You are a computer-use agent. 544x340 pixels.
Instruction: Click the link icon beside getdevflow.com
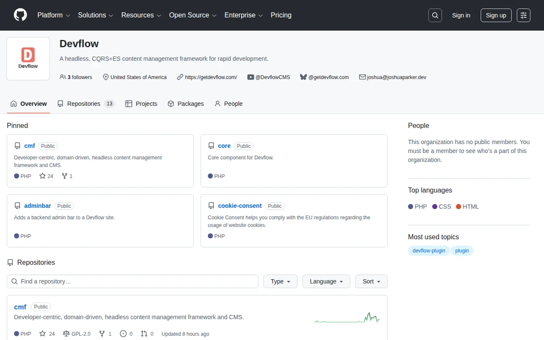click(180, 77)
